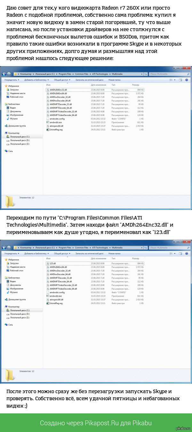Click Новая папка in window listing AMDh264Enc32.dll first
The width and height of the screenshot is (192, 432).
click(115, 80)
